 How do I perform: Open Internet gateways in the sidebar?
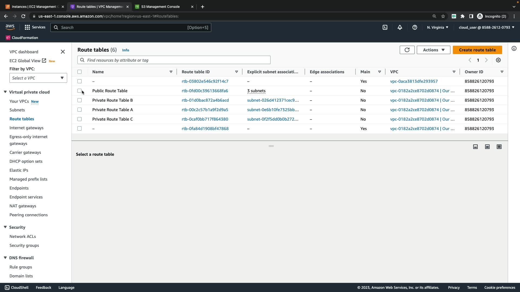pyautogui.click(x=26, y=128)
